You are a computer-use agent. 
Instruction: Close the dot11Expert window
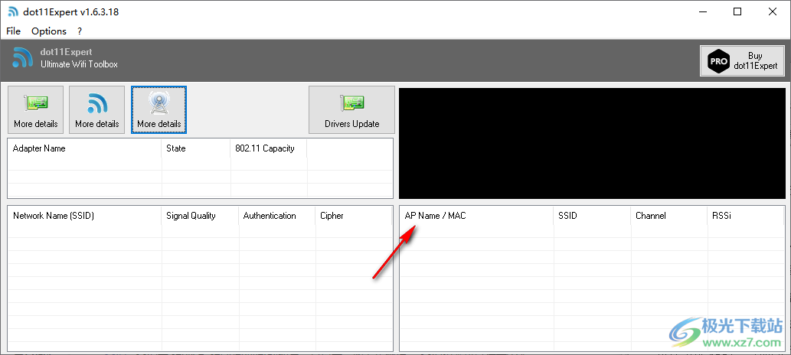tap(773, 11)
